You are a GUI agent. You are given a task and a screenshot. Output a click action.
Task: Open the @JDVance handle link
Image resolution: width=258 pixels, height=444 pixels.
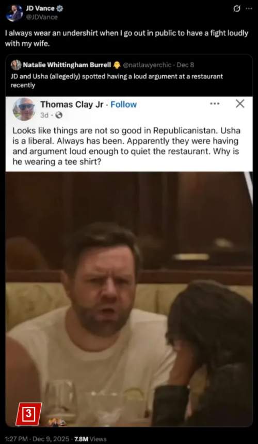click(x=42, y=17)
